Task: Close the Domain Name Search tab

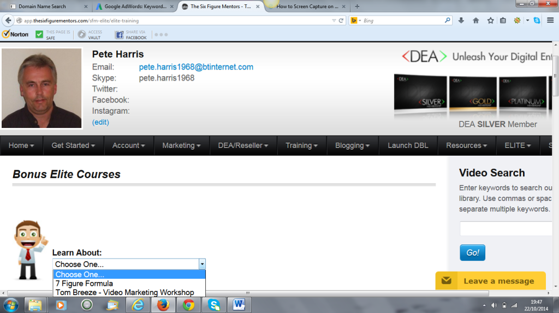Action: 86,7
